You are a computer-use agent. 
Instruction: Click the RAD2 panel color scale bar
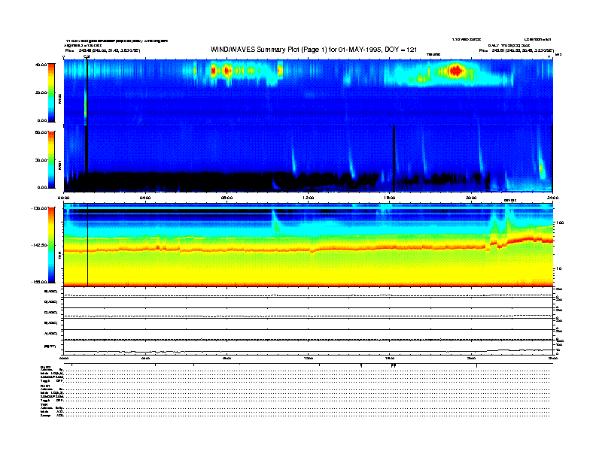coord(51,92)
